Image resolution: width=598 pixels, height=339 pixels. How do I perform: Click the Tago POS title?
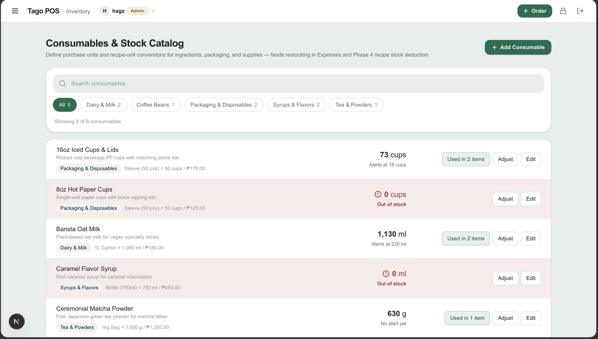click(x=43, y=11)
